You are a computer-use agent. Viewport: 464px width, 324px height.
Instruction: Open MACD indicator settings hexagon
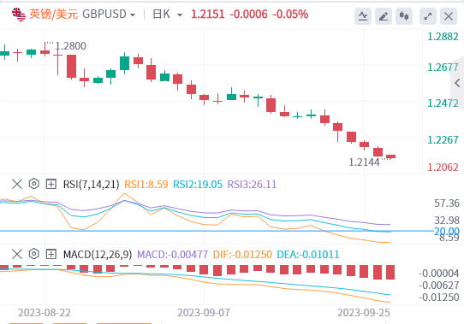point(34,254)
